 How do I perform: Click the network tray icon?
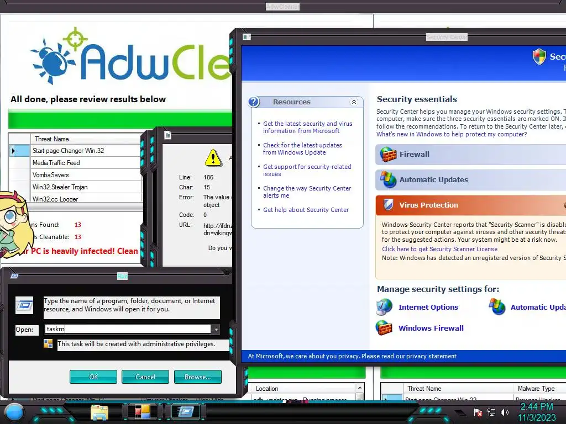pyautogui.click(x=491, y=412)
